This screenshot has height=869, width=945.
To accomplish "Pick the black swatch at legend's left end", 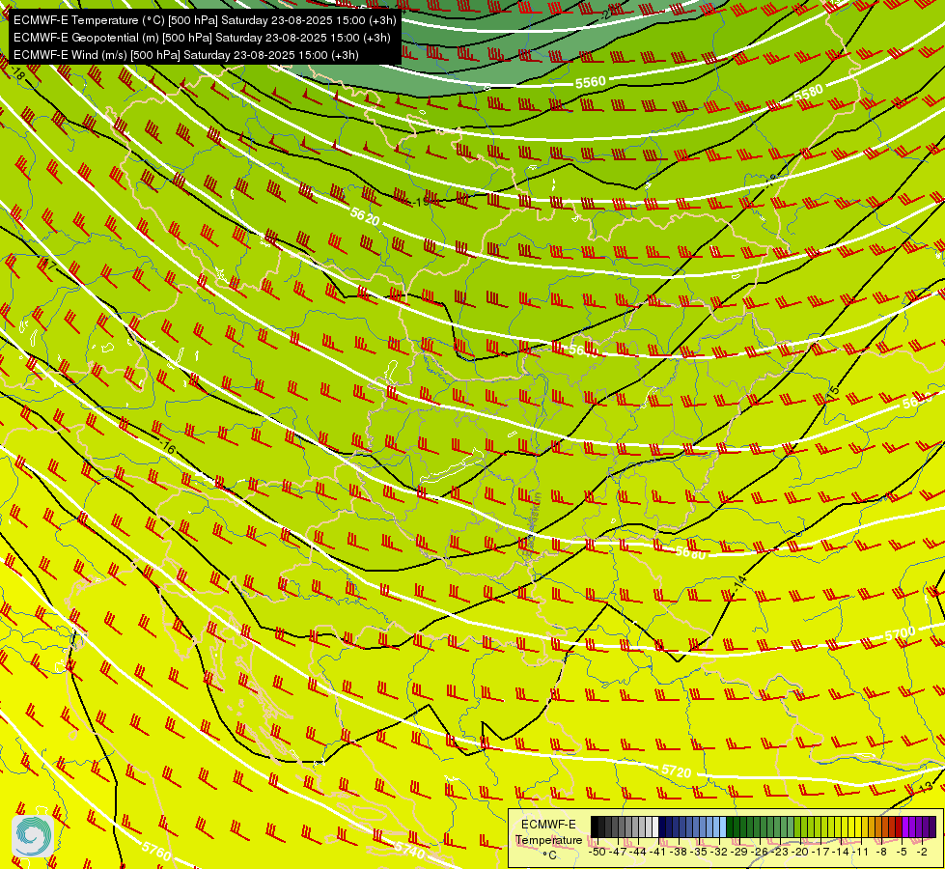I will pyautogui.click(x=595, y=827).
